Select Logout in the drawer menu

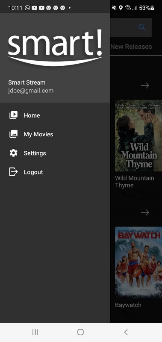point(55,172)
